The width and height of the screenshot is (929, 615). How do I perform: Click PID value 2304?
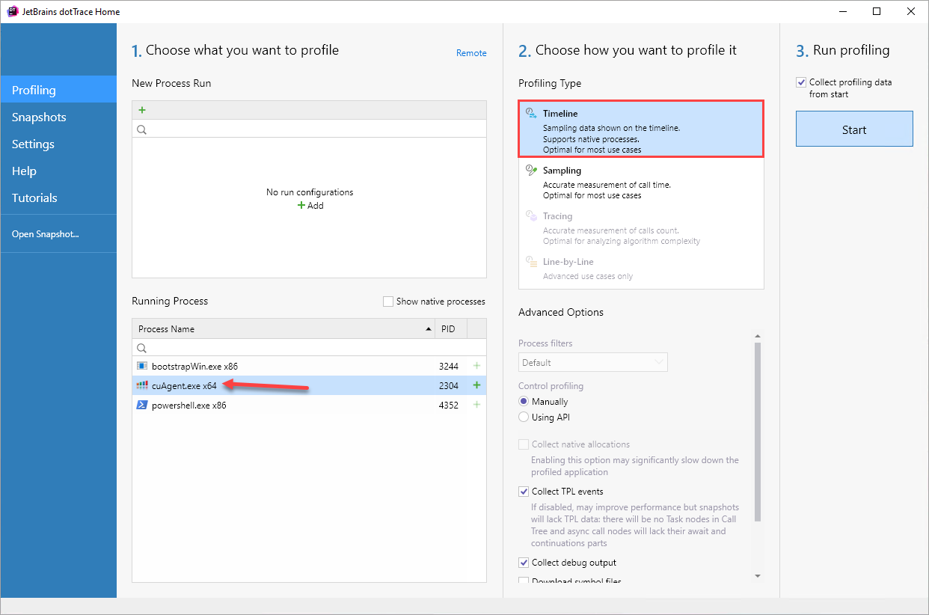point(448,386)
